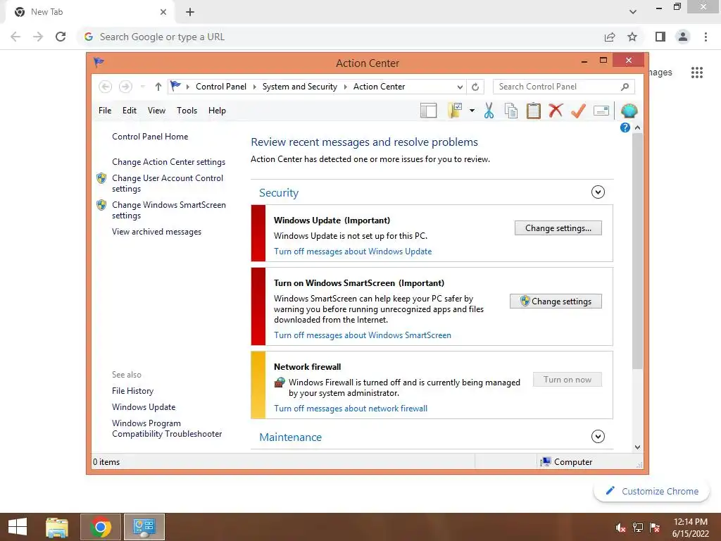
Task: Click Change settings for Windows SmartScreen
Action: click(556, 301)
